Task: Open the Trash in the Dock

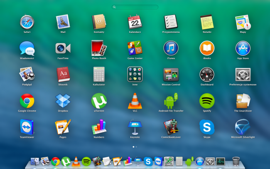Action: [236, 162]
